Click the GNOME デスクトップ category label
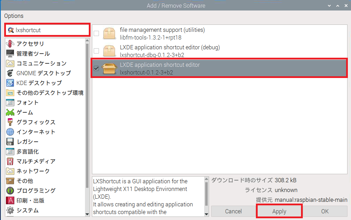Image resolution: width=351 pixels, height=220 pixels. pyautogui.click(x=44, y=73)
